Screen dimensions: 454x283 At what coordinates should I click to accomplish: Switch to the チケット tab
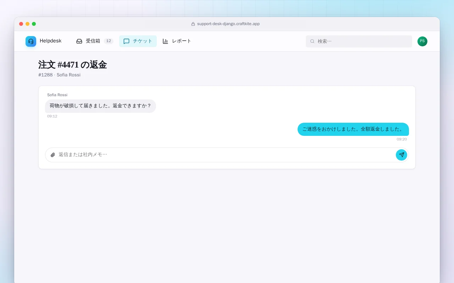tap(138, 41)
